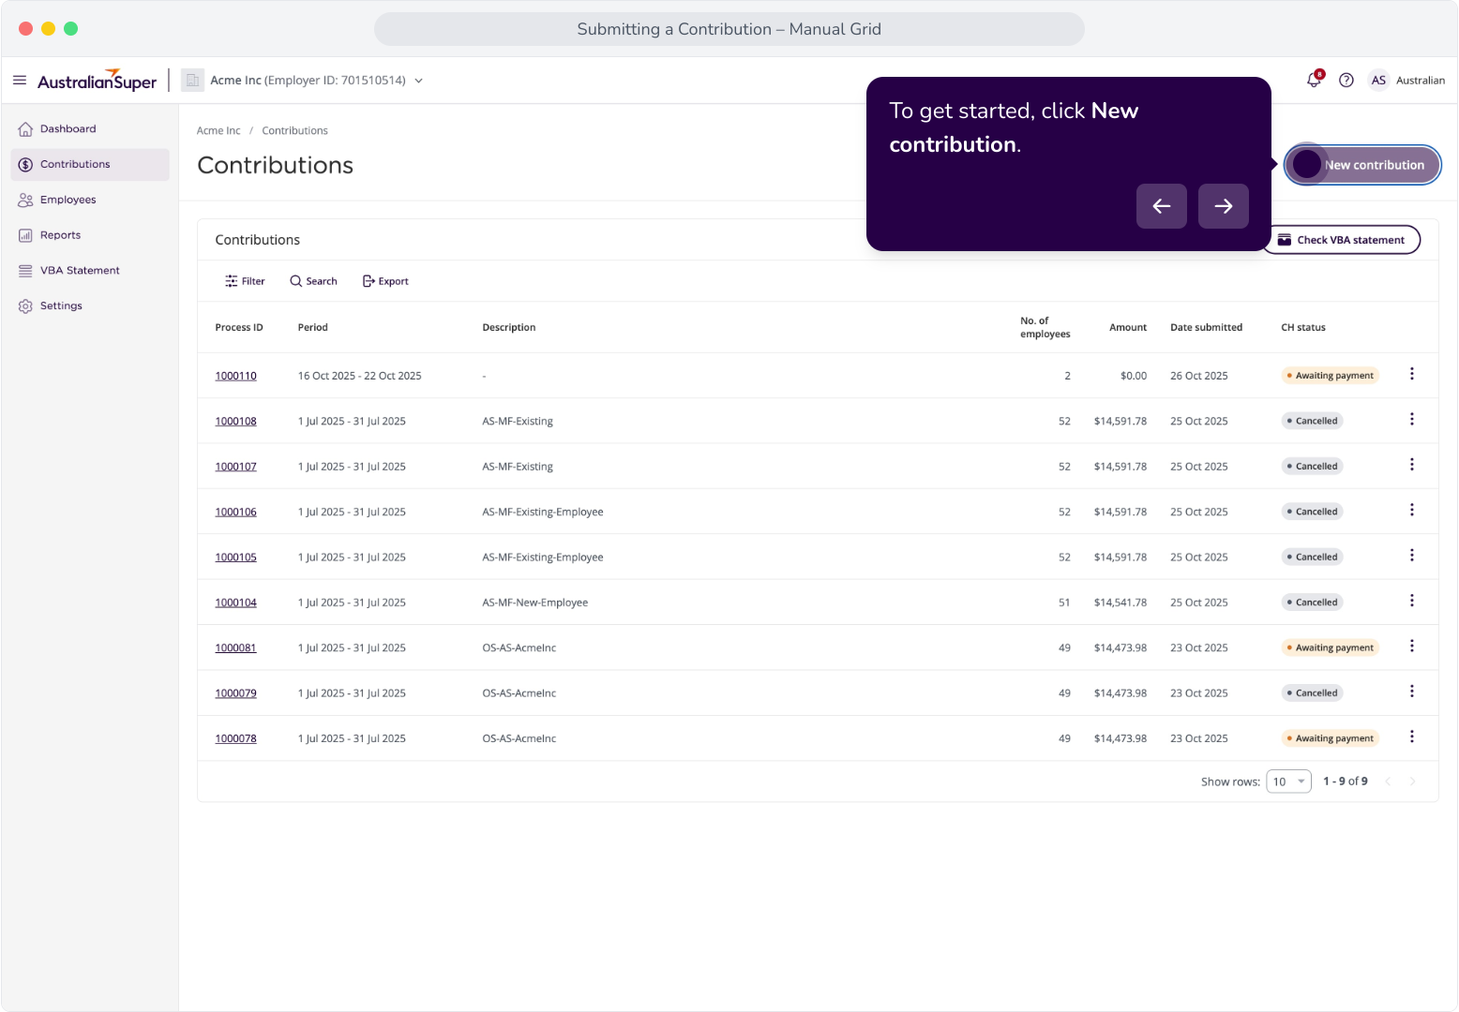This screenshot has width=1459, height=1012.
Task: Expand the Acme Inc employer dropdown
Action: (419, 81)
